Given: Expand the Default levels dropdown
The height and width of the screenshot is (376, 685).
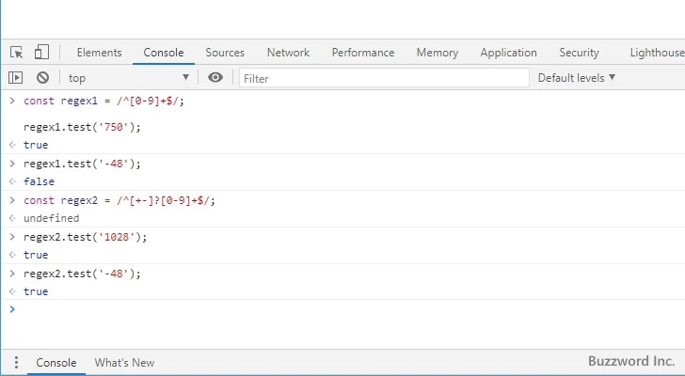Looking at the screenshot, I should point(576,78).
